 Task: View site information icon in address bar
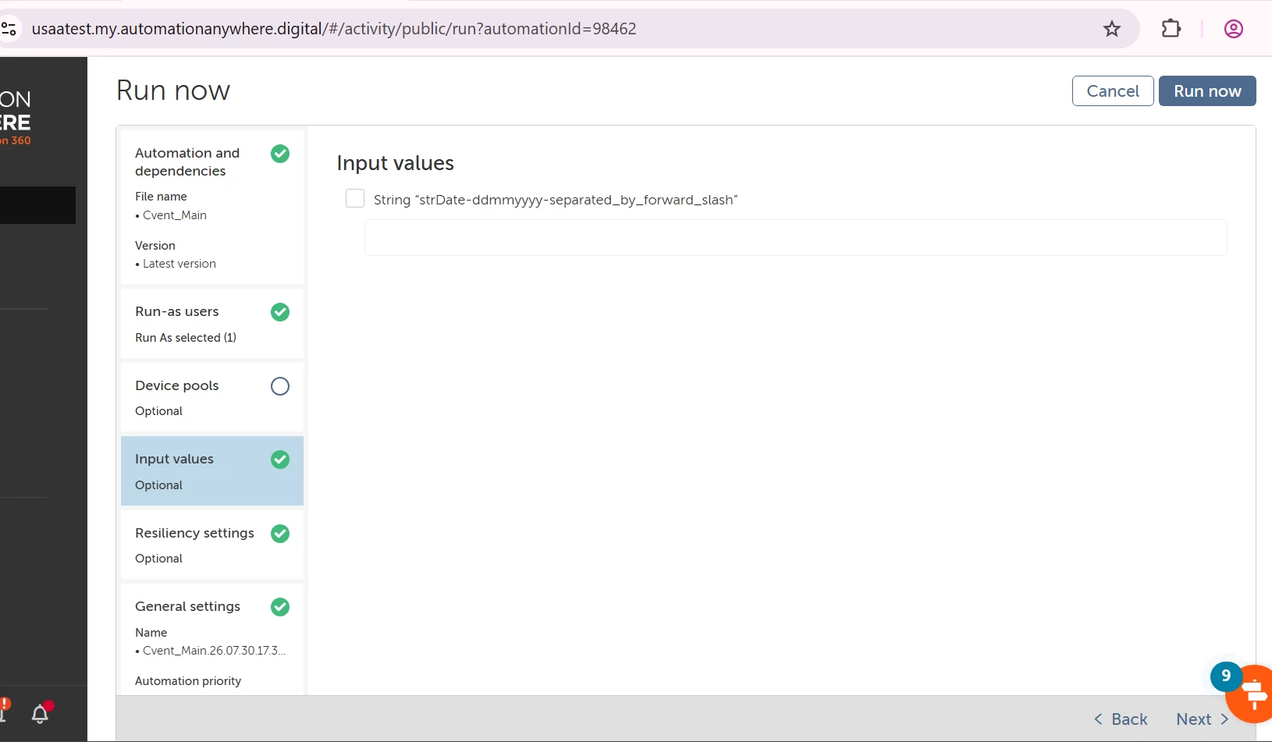pos(9,29)
